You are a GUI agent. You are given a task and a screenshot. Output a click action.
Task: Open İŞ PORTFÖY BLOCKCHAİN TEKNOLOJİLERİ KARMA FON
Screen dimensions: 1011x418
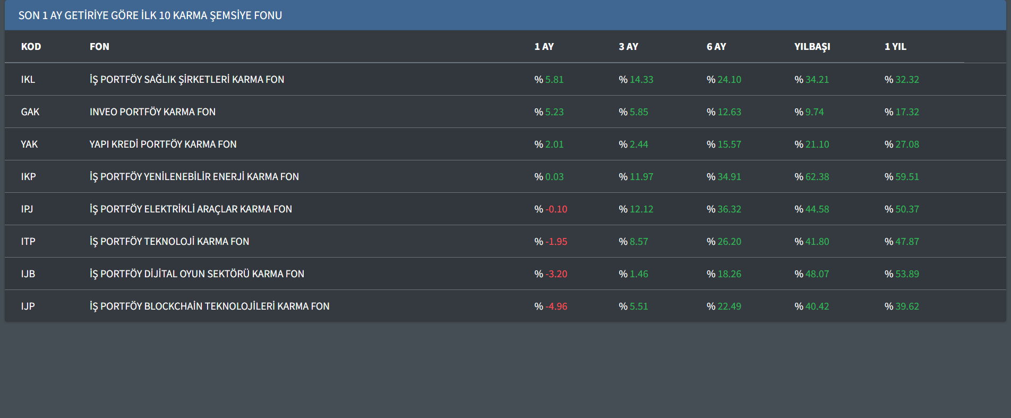[210, 306]
